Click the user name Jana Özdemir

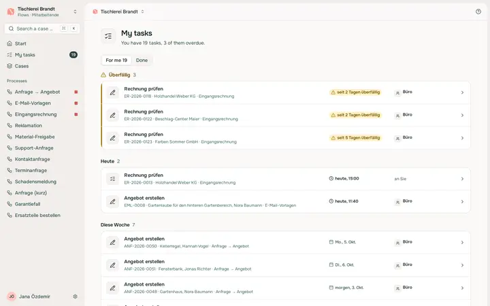pyautogui.click(x=35, y=296)
